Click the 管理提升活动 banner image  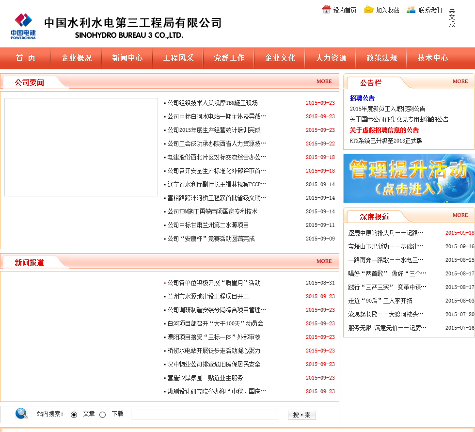[x=409, y=178]
